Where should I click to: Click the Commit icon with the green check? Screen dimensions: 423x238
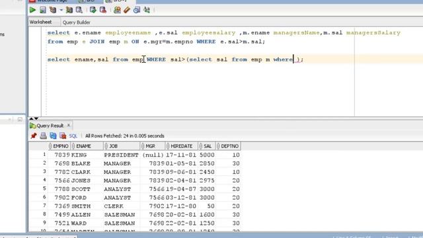point(93,10)
